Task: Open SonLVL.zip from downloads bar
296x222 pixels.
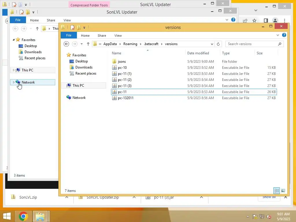Action: click(x=28, y=197)
